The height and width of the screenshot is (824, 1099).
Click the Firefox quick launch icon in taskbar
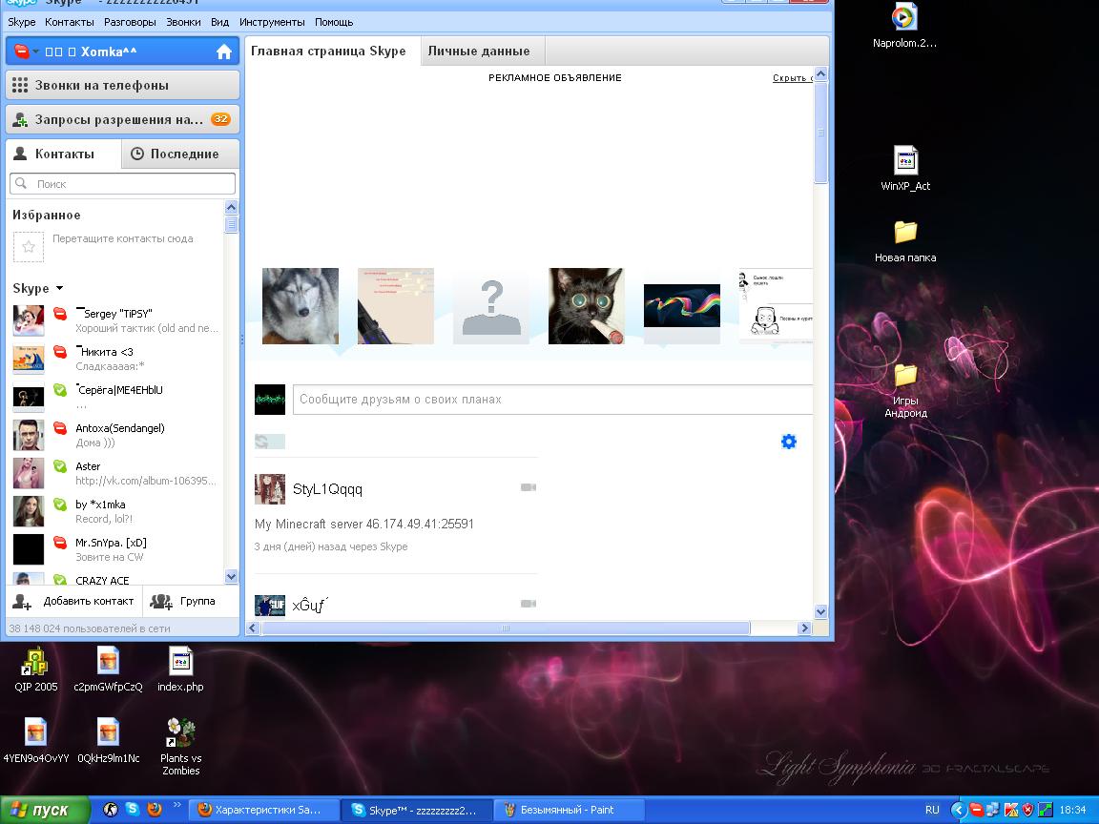tap(155, 810)
